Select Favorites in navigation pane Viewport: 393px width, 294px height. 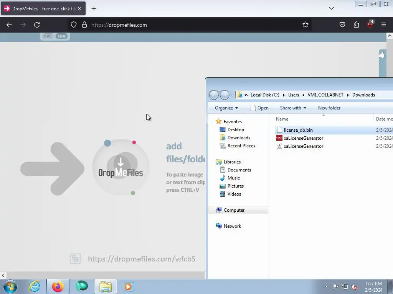pos(233,121)
